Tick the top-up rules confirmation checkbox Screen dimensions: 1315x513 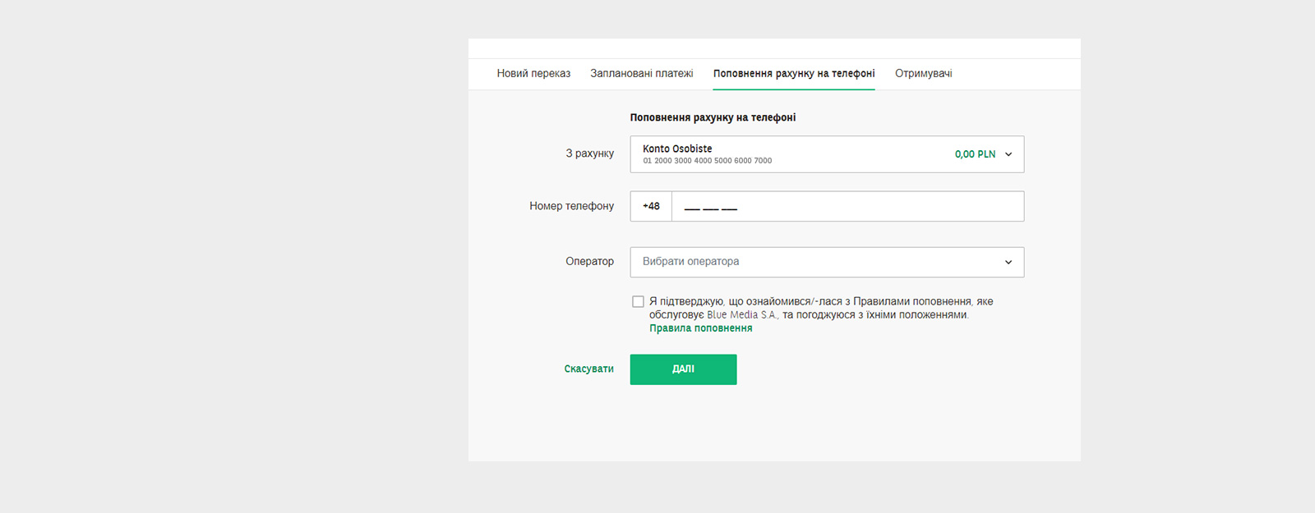tap(638, 302)
